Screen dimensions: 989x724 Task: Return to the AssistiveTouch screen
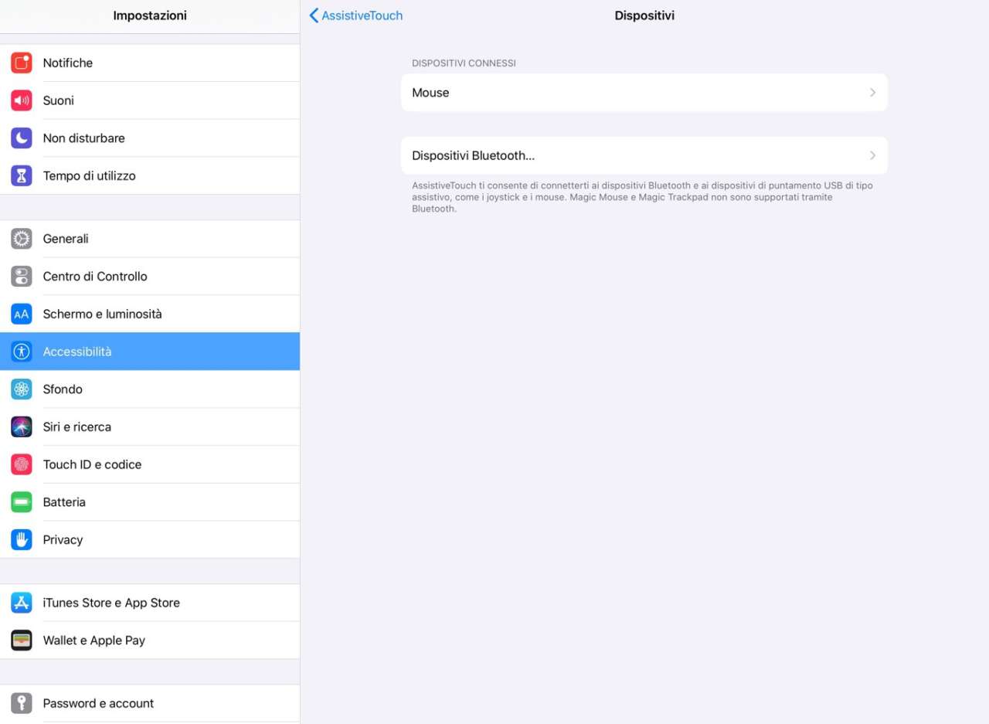coord(356,15)
